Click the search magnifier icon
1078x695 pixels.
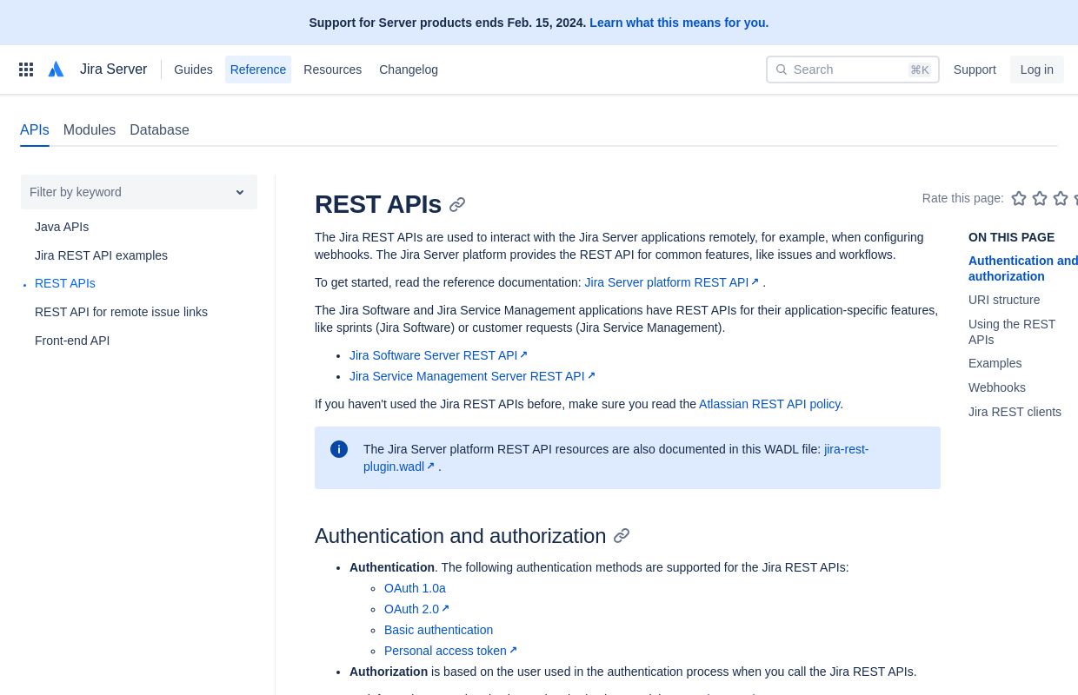[x=782, y=69]
